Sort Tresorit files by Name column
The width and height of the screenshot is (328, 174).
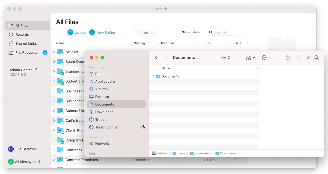click(x=60, y=43)
